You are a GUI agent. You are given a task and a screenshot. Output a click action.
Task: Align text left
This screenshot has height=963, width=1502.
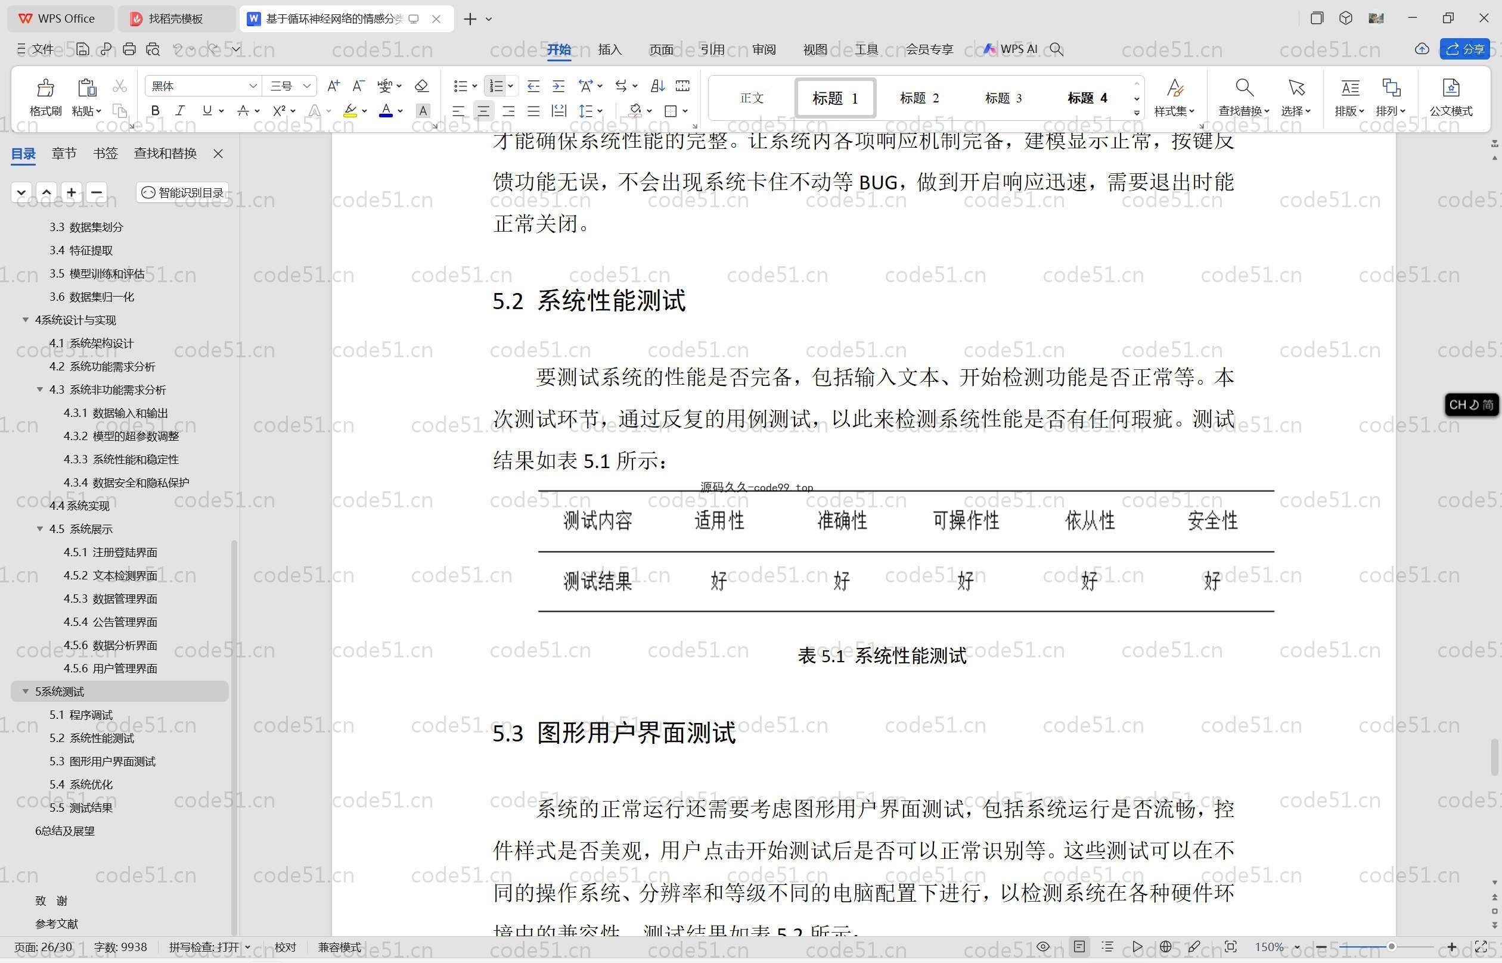(458, 111)
